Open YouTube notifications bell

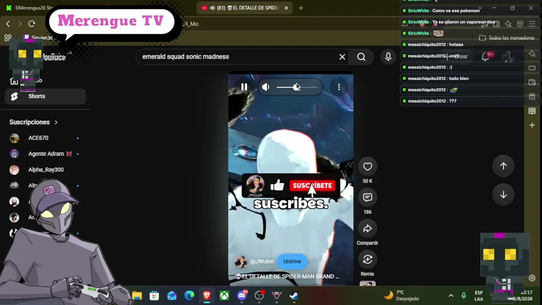pos(486,56)
